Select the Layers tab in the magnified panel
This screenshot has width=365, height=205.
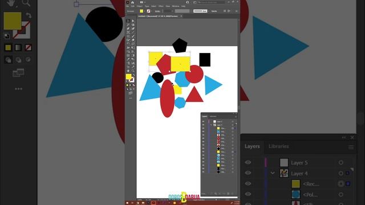click(x=252, y=146)
